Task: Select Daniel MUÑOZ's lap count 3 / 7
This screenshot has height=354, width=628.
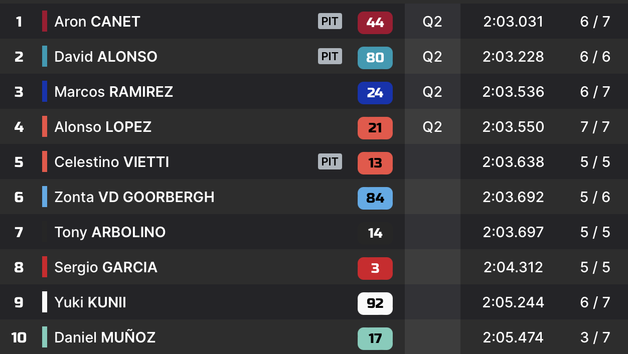Action: click(595, 337)
